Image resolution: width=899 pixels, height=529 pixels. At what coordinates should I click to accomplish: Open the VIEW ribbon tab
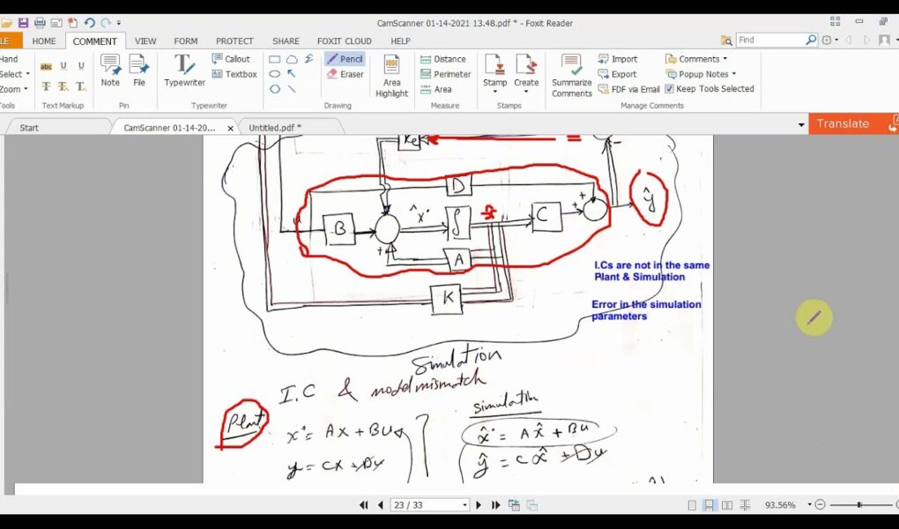pyautogui.click(x=145, y=41)
